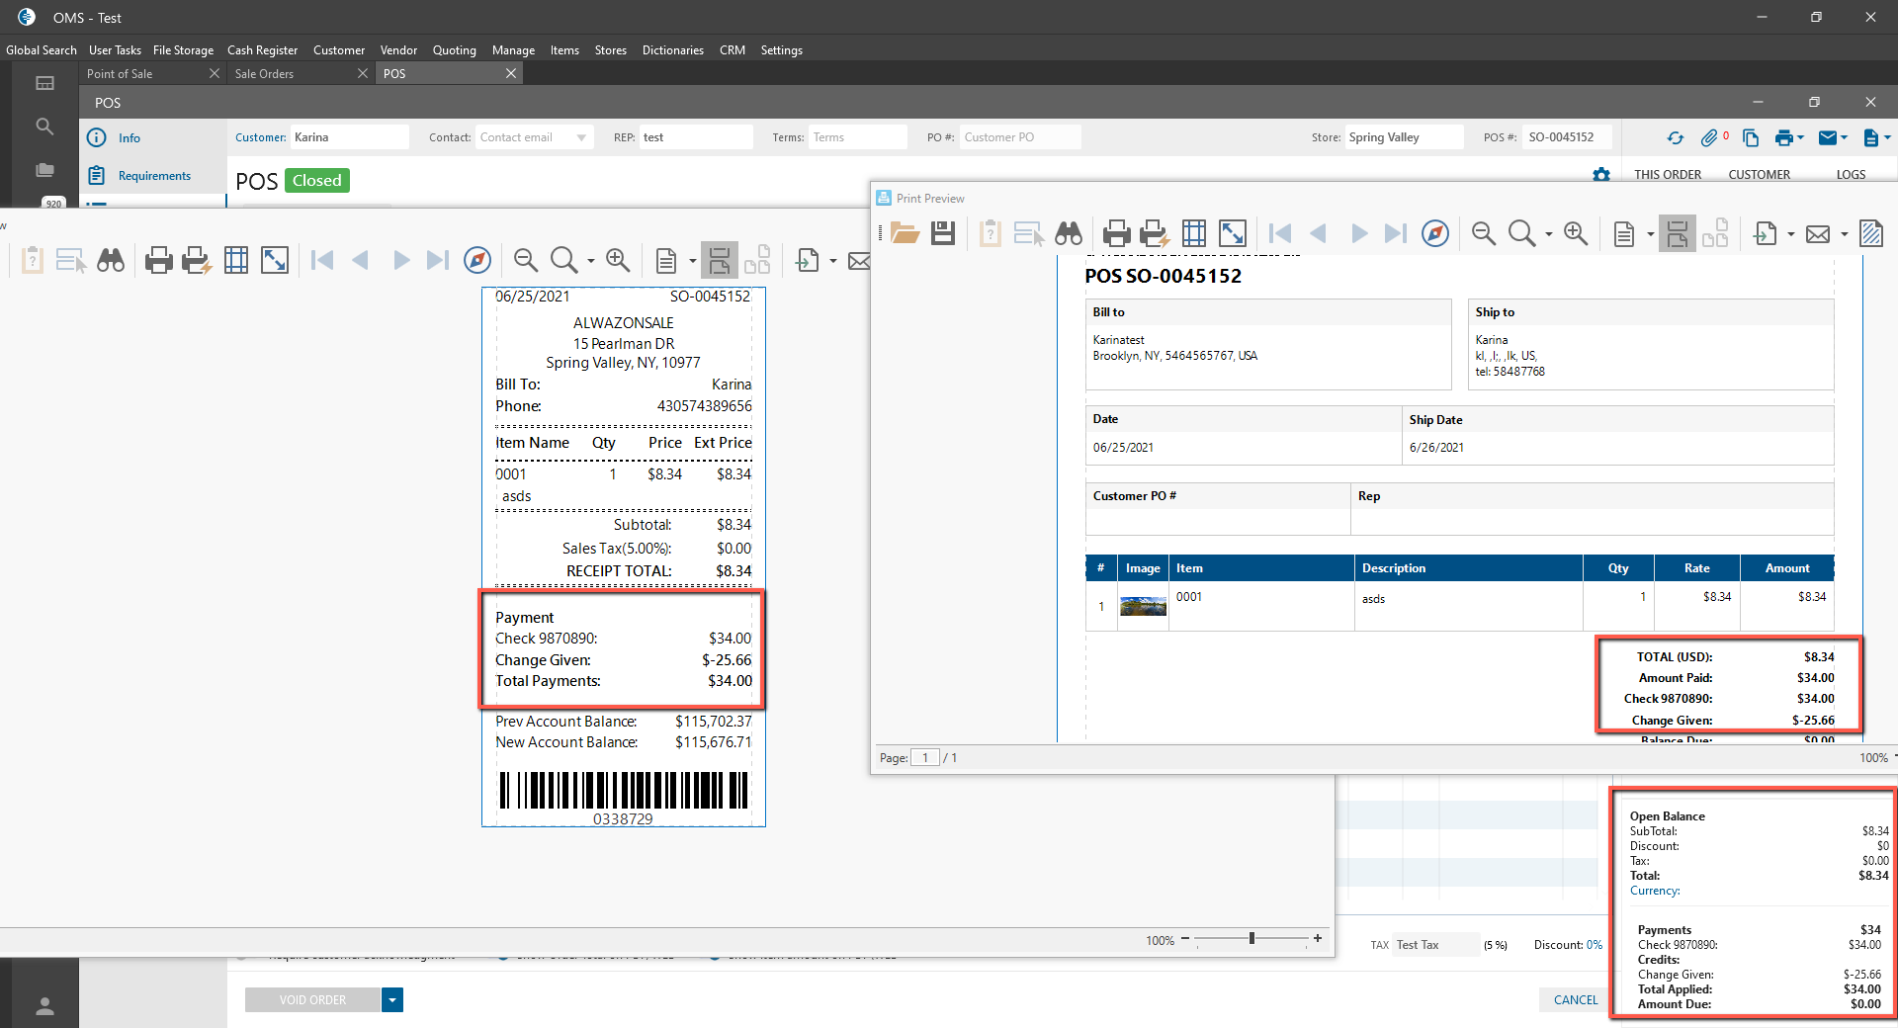
Task: Expand the VOID ORDER dropdown arrow
Action: pyautogui.click(x=392, y=1000)
